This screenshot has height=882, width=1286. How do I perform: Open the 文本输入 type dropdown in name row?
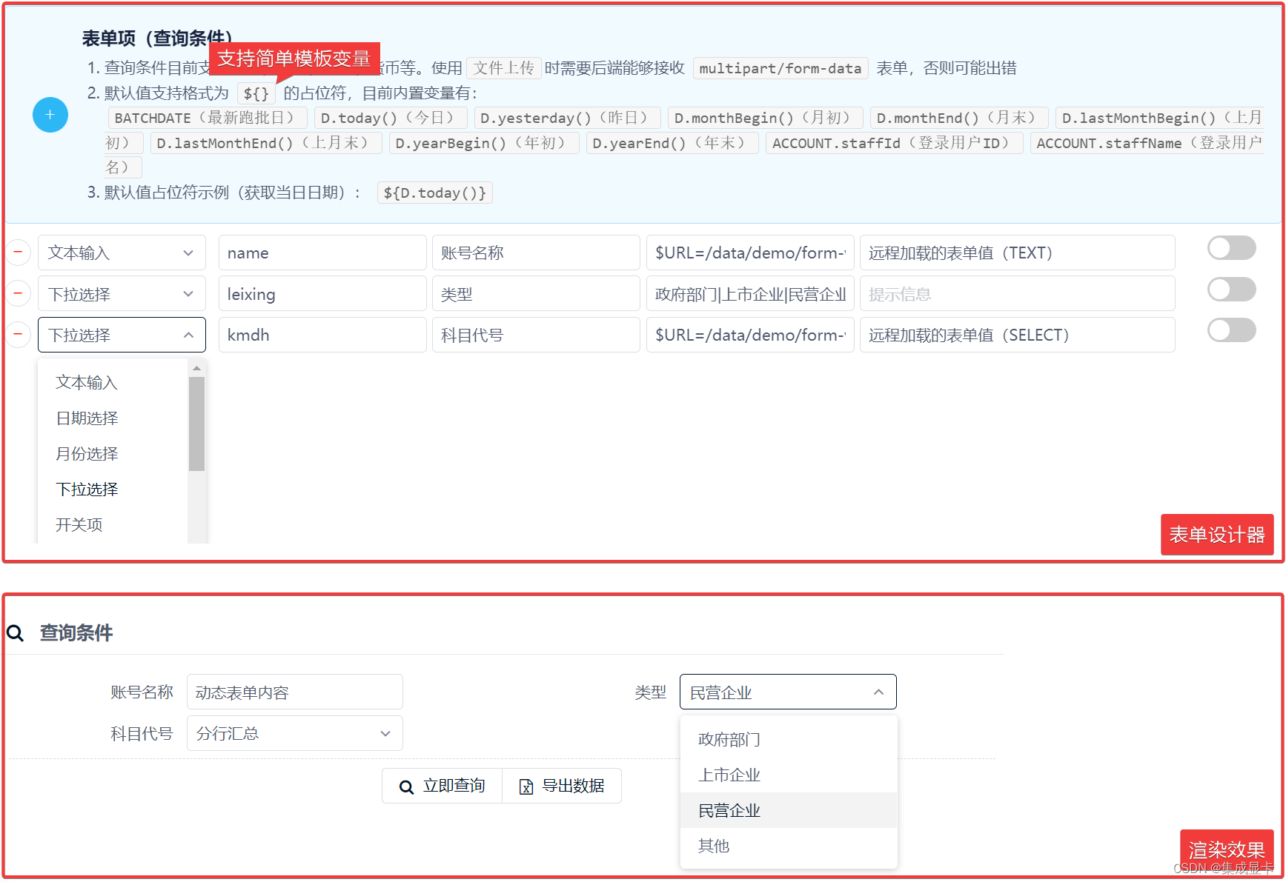(122, 253)
